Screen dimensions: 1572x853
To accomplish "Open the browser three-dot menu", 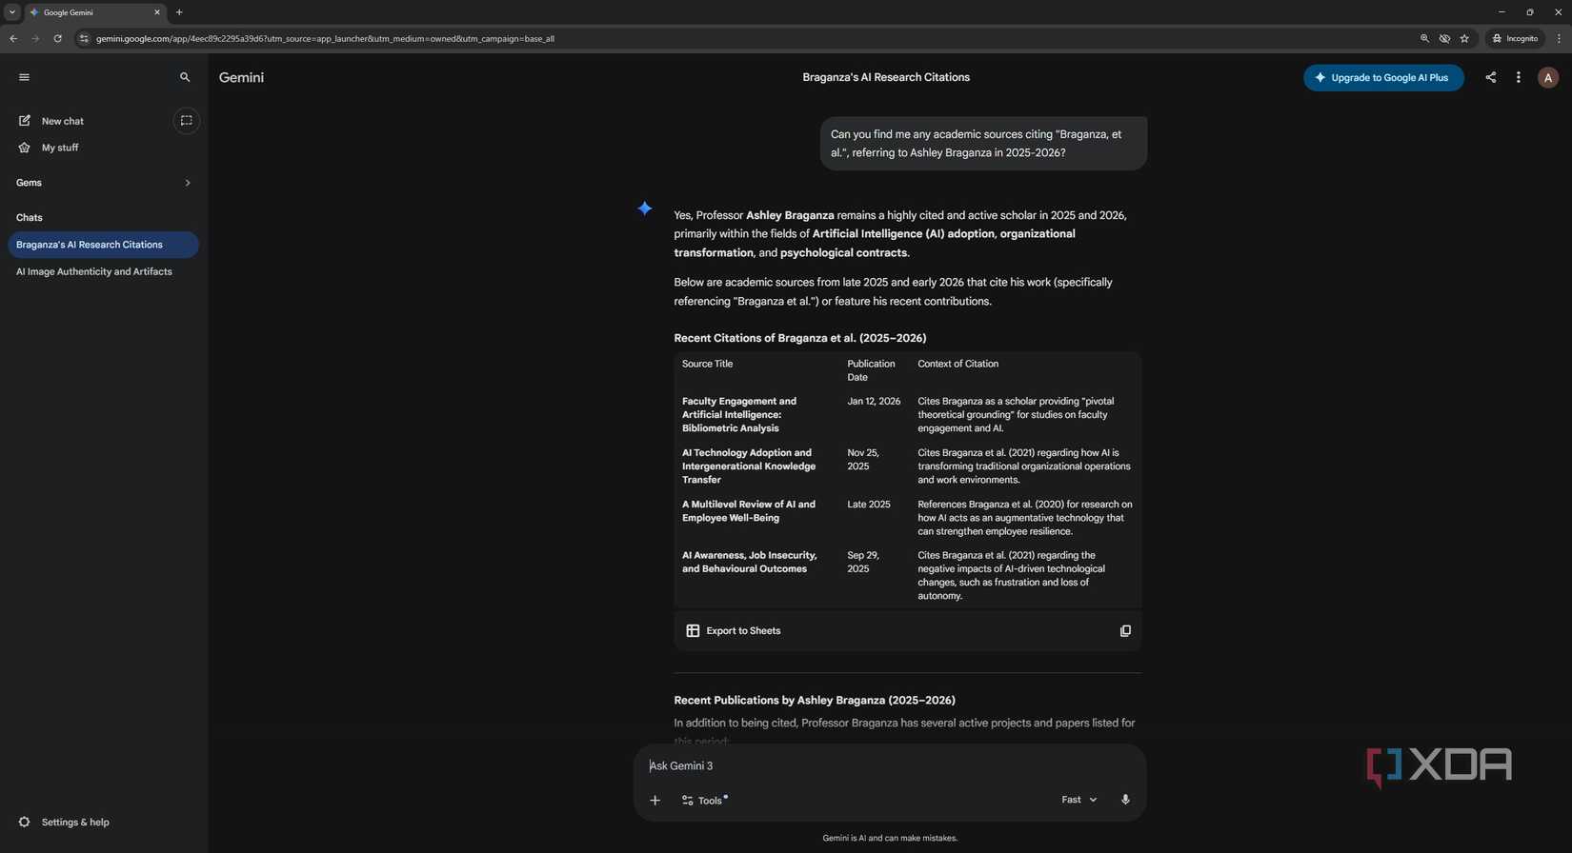I will pos(1559,38).
